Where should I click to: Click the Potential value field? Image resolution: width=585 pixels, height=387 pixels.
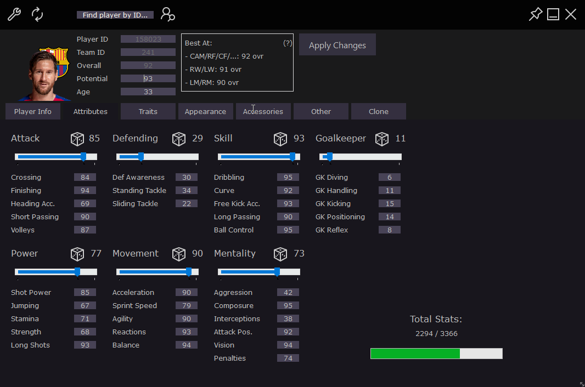tap(148, 78)
